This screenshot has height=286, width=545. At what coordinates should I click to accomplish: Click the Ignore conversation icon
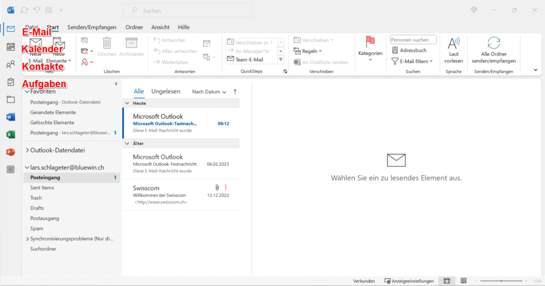pos(85,40)
